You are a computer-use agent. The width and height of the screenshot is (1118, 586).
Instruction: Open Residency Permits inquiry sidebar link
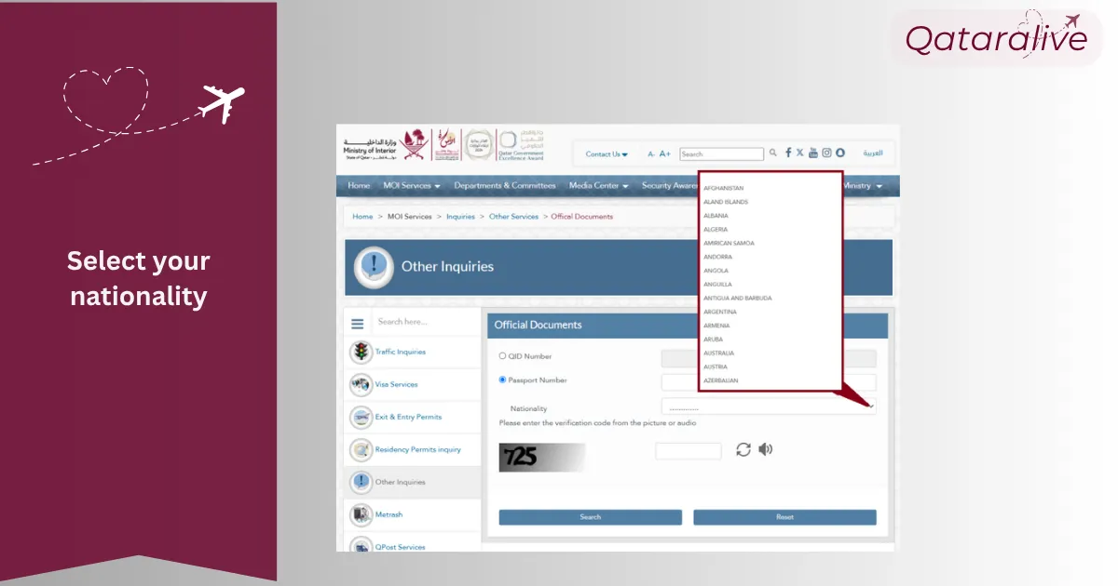[418, 449]
